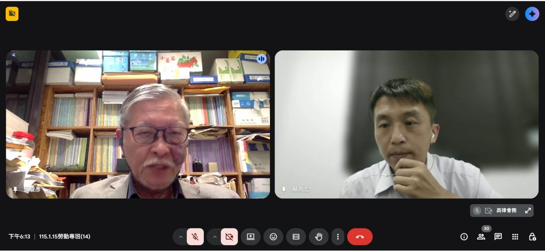Click the present screen icon
This screenshot has height=252, width=545.
(251, 237)
